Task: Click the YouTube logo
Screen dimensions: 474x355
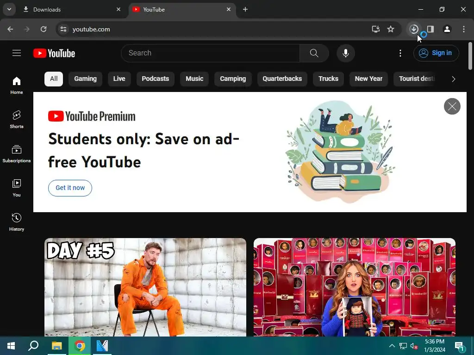Action: (54, 53)
